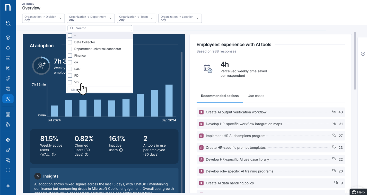Tick the Data Collector checkbox
The image size is (367, 195).
[70, 42]
